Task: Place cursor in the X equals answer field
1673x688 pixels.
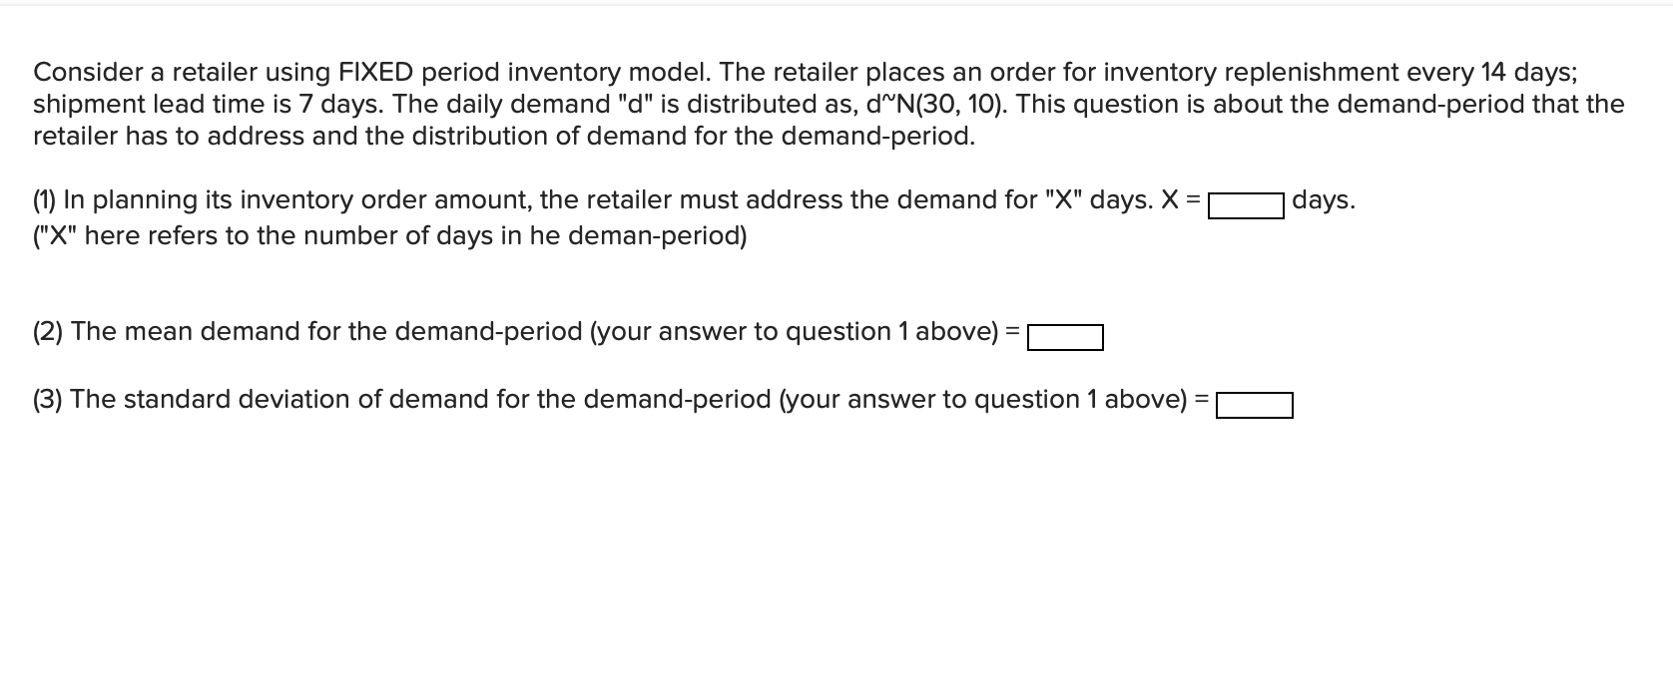Action: [1245, 203]
